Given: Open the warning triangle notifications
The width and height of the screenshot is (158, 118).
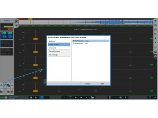Looking at the screenshot, I should tap(155, 56).
